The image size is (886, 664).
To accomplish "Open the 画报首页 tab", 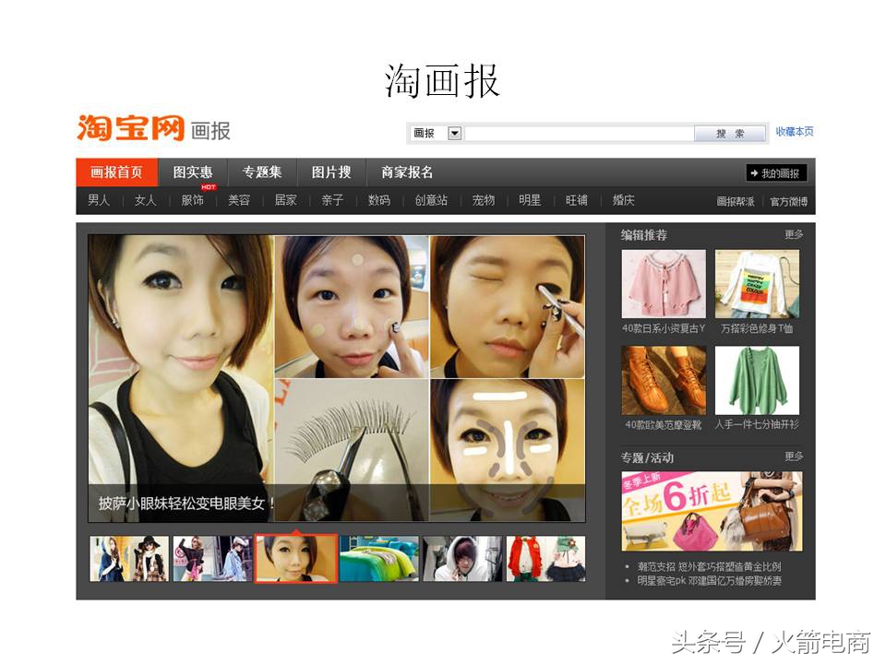I will (x=116, y=172).
